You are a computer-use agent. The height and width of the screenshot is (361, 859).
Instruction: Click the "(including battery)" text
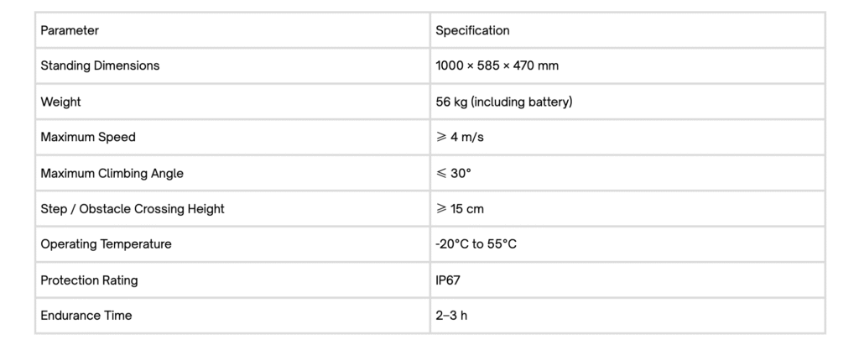522,102
